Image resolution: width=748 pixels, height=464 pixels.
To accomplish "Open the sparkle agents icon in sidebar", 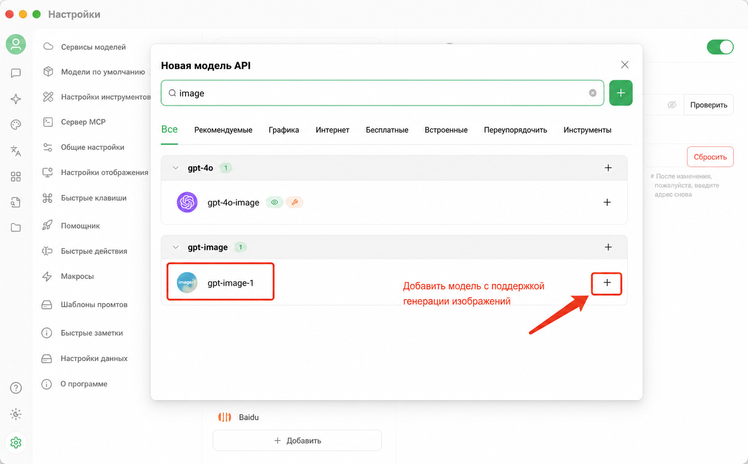I will [x=16, y=99].
